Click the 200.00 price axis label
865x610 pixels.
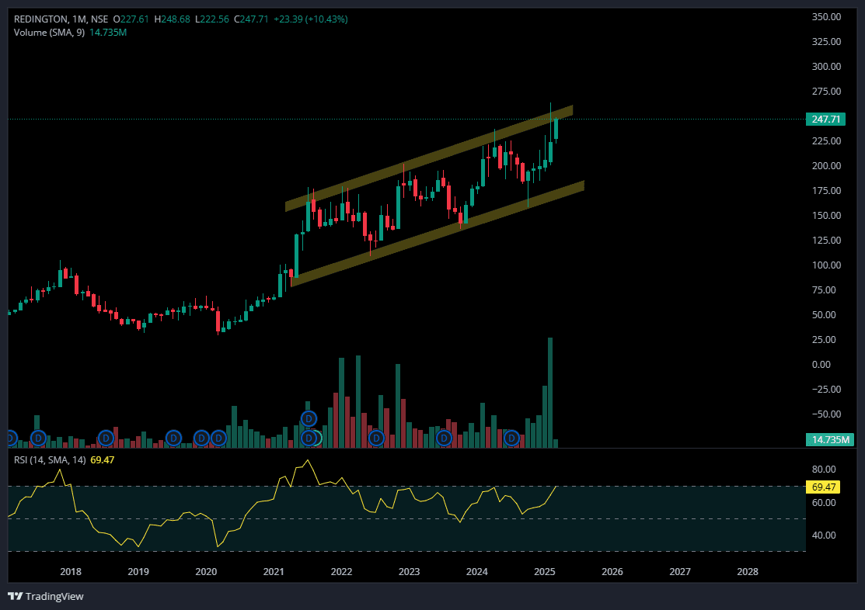click(826, 166)
